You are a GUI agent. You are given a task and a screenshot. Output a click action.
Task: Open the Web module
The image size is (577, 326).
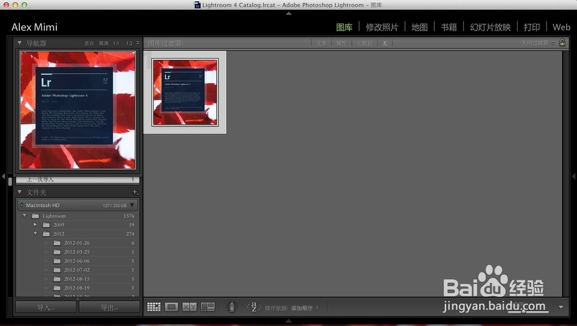(x=561, y=27)
